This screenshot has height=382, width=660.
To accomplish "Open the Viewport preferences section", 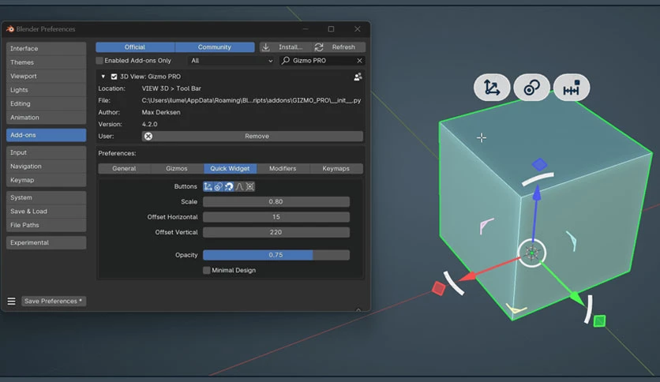I will click(x=47, y=76).
